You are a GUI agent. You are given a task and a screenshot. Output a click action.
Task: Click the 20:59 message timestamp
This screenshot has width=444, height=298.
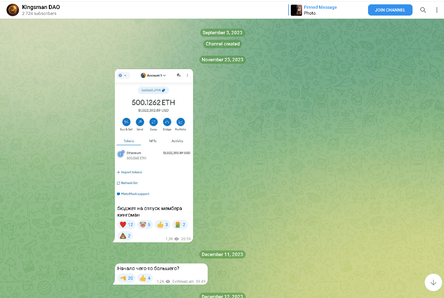click(186, 239)
